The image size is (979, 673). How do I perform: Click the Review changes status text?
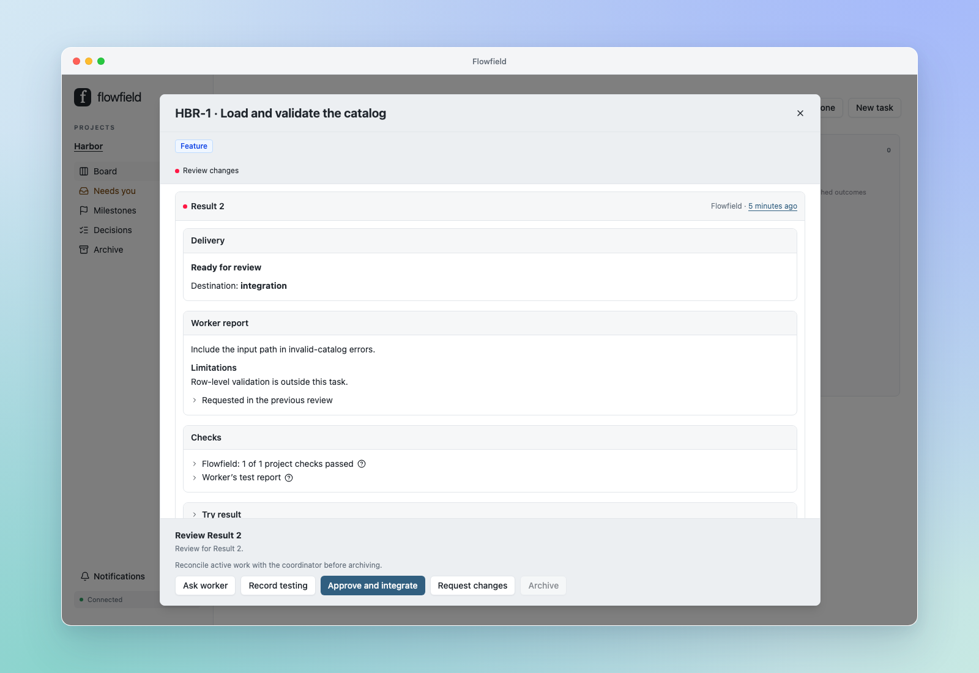(x=210, y=171)
